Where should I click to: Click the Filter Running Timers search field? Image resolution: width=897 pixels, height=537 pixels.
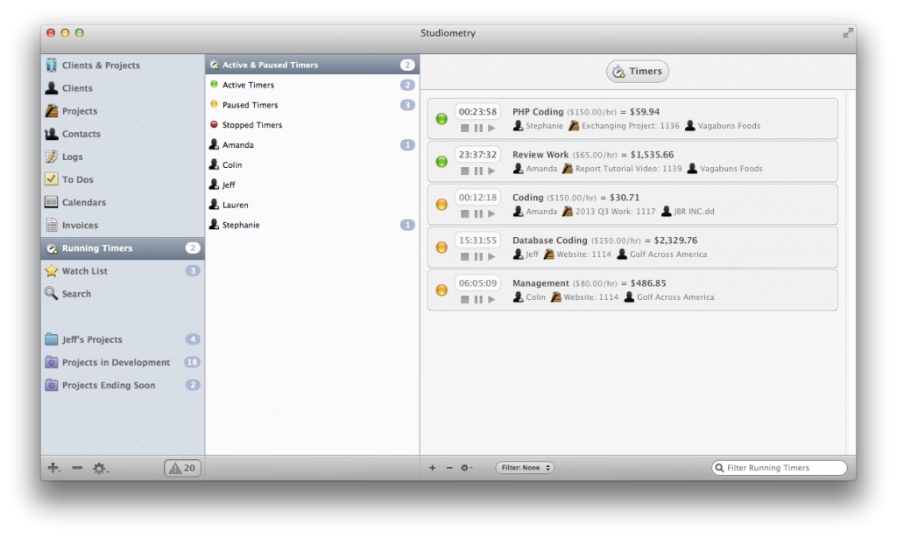[x=778, y=467]
